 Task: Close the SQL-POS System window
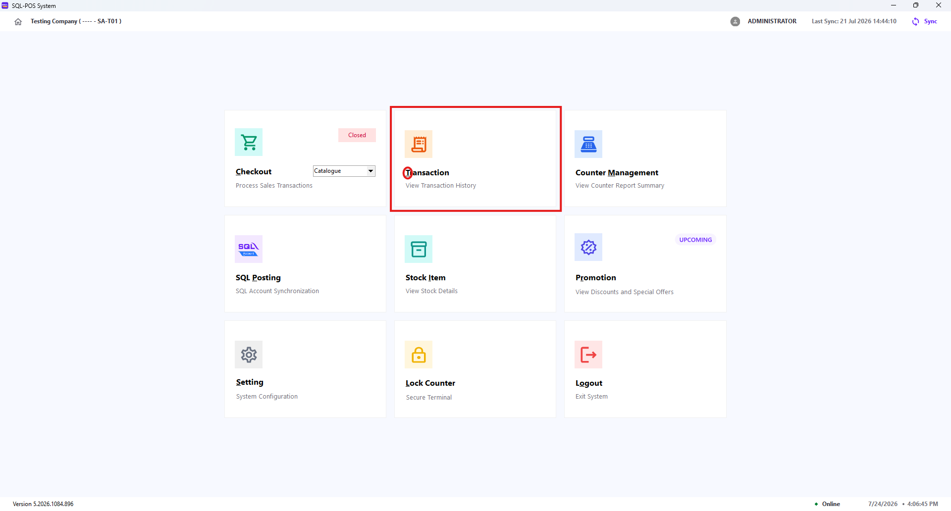939,5
